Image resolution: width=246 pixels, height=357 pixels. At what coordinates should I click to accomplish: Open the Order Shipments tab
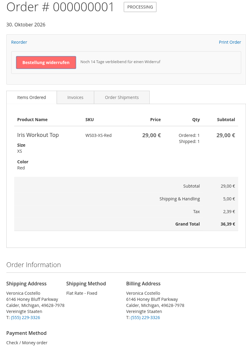(x=122, y=97)
